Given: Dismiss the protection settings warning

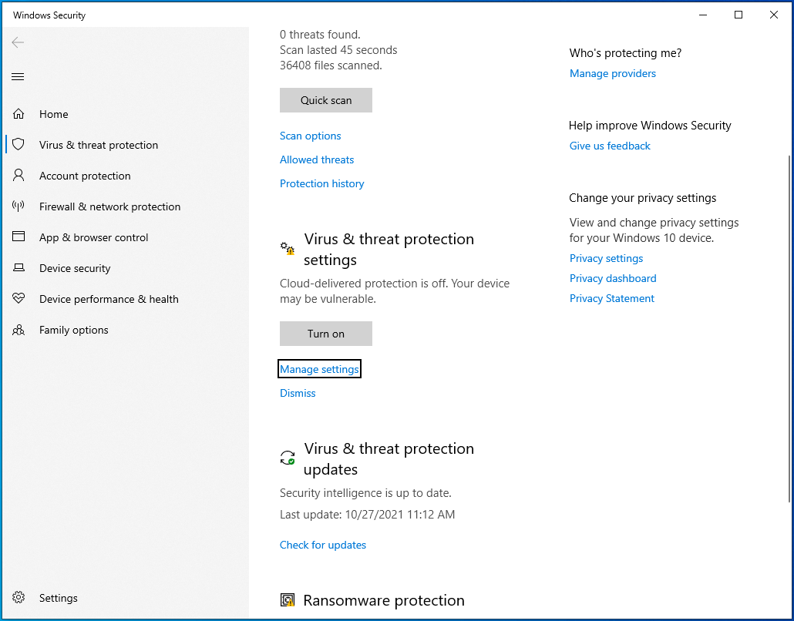Looking at the screenshot, I should [x=298, y=393].
